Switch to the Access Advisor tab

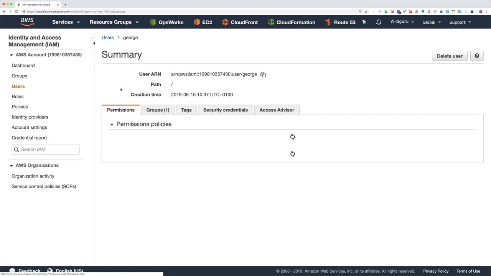coord(277,110)
